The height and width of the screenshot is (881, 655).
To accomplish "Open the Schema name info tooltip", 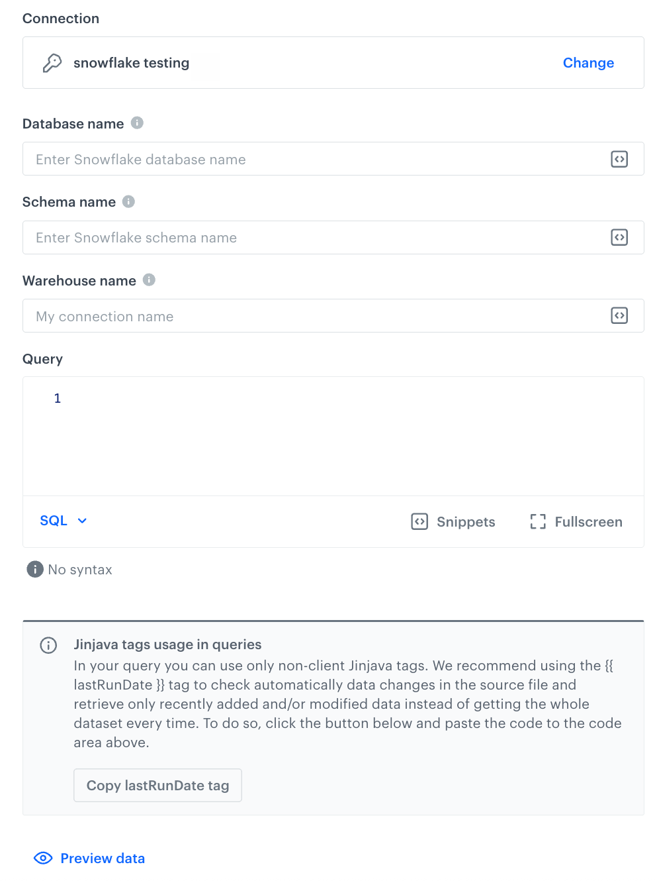I will [x=128, y=201].
